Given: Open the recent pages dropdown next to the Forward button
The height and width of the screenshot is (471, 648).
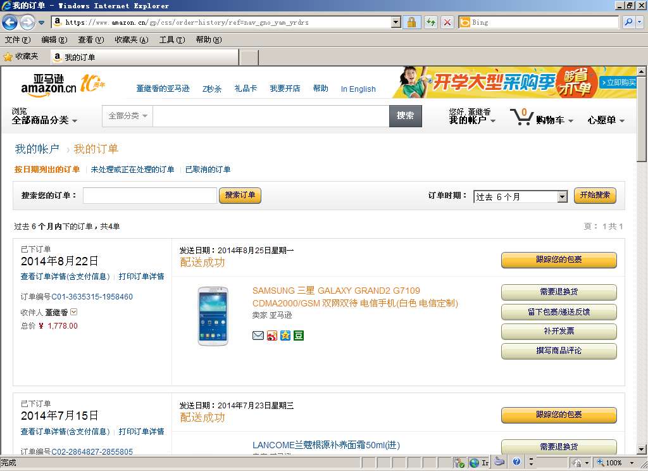Looking at the screenshot, I should click(x=41, y=23).
